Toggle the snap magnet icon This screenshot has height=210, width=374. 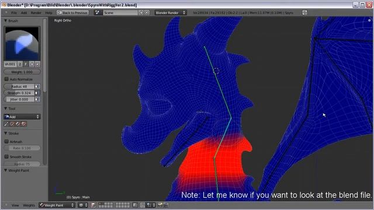(x=143, y=205)
